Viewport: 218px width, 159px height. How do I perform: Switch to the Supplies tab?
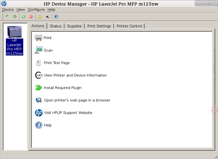pyautogui.click(x=74, y=26)
